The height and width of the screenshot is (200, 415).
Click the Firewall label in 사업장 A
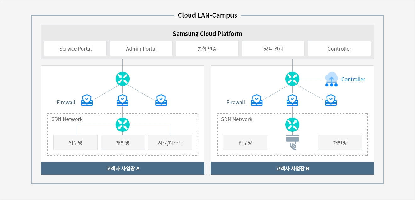click(x=66, y=102)
